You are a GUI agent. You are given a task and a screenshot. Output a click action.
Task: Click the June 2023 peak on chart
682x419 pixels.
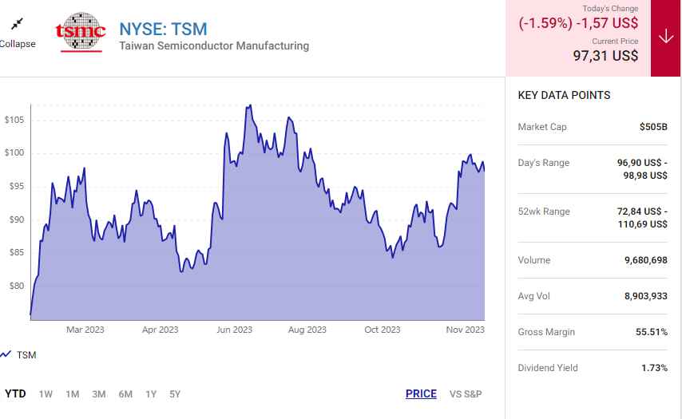tap(249, 106)
